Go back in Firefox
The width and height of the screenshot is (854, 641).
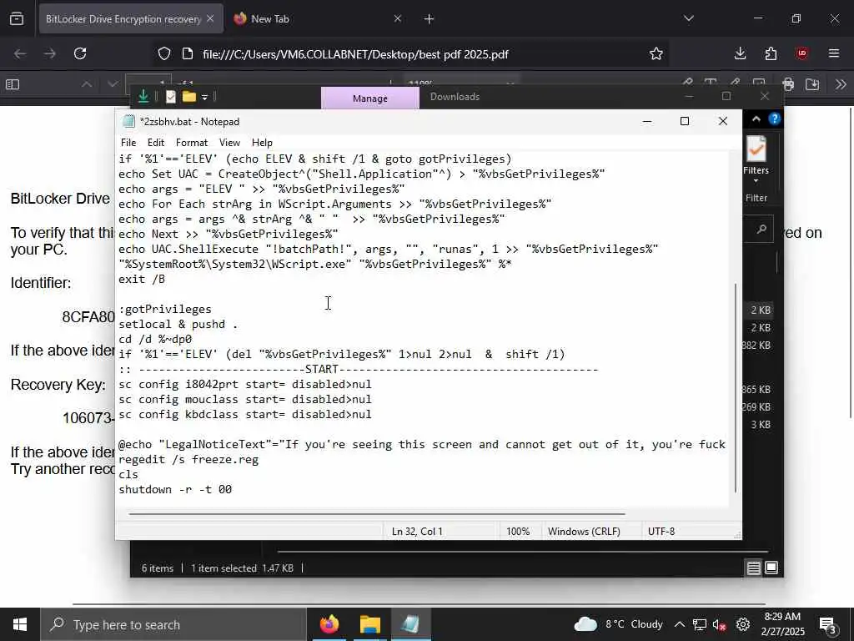(x=20, y=54)
